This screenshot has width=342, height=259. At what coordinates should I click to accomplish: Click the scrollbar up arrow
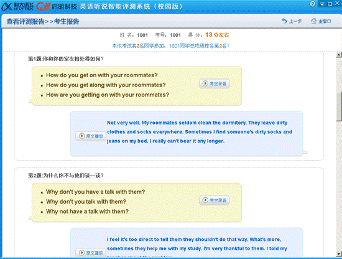[339, 55]
